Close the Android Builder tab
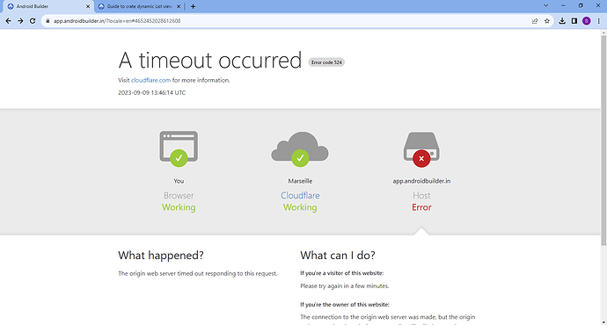This screenshot has height=325, width=607. pyautogui.click(x=88, y=6)
